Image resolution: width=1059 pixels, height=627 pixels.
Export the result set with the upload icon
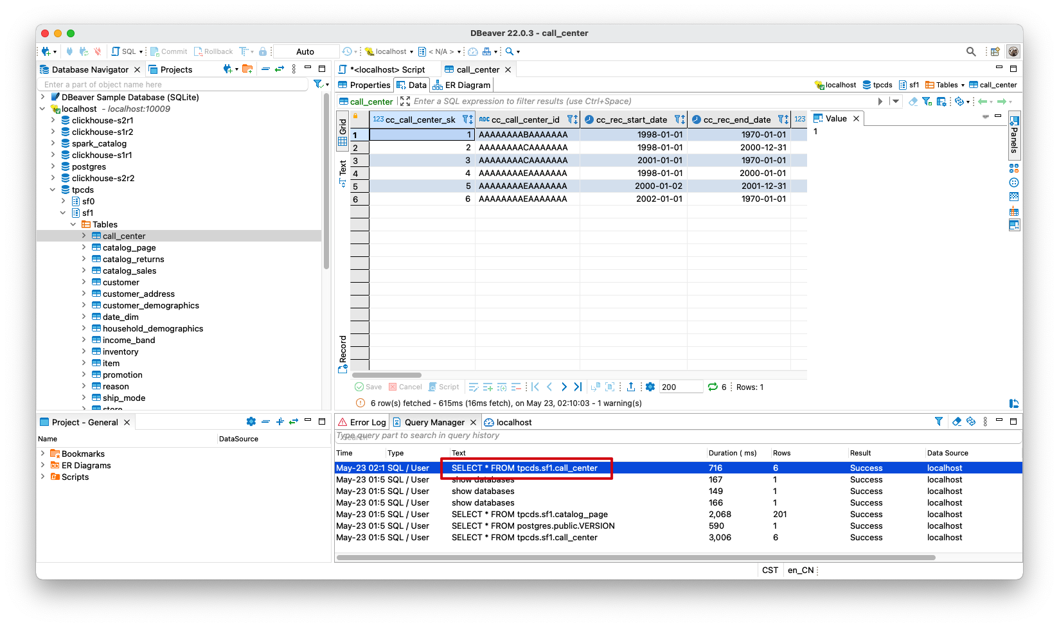[631, 387]
